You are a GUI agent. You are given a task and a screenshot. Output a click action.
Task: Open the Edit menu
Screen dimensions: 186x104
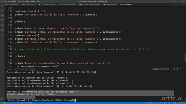[x=8, y=1]
